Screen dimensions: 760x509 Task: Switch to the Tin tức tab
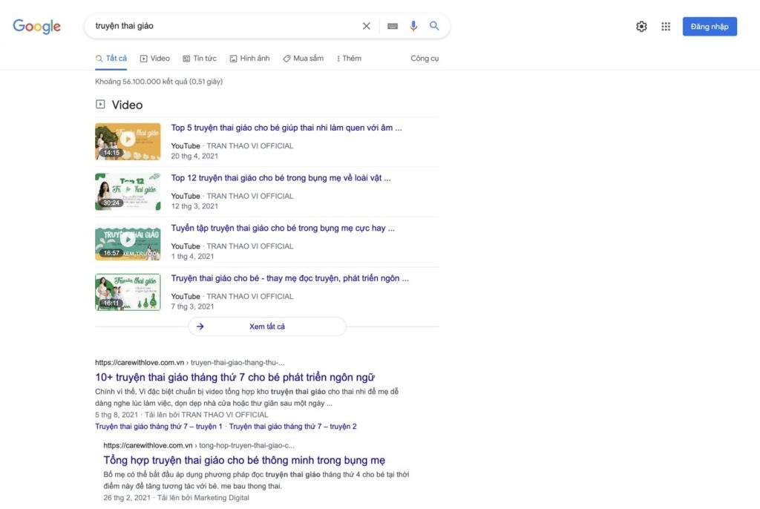(x=200, y=58)
